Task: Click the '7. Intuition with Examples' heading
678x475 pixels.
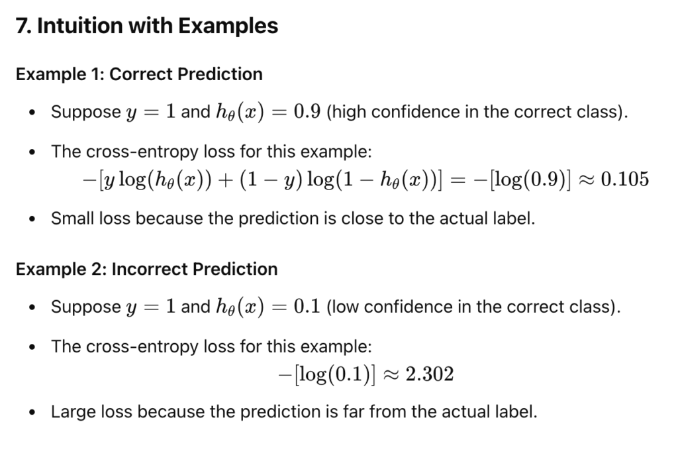Action: (x=146, y=26)
